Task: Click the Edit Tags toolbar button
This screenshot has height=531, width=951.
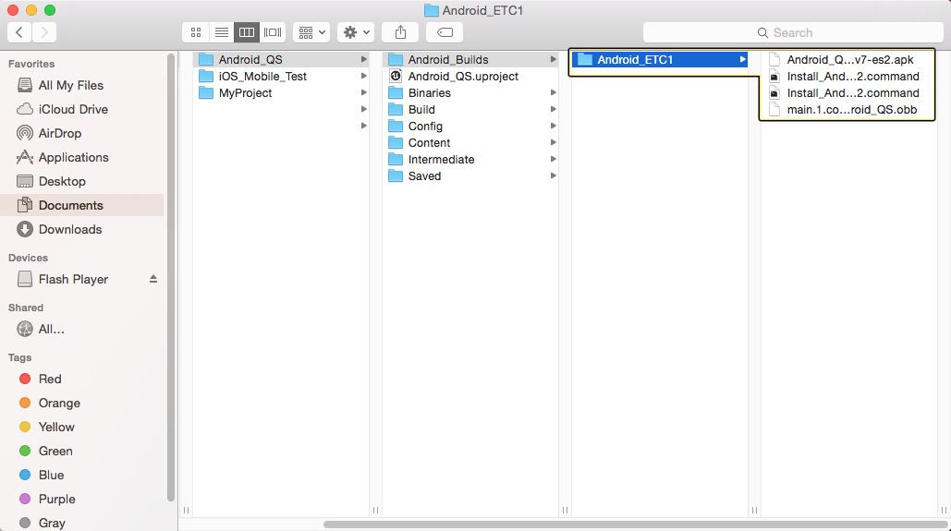Action: (x=445, y=32)
